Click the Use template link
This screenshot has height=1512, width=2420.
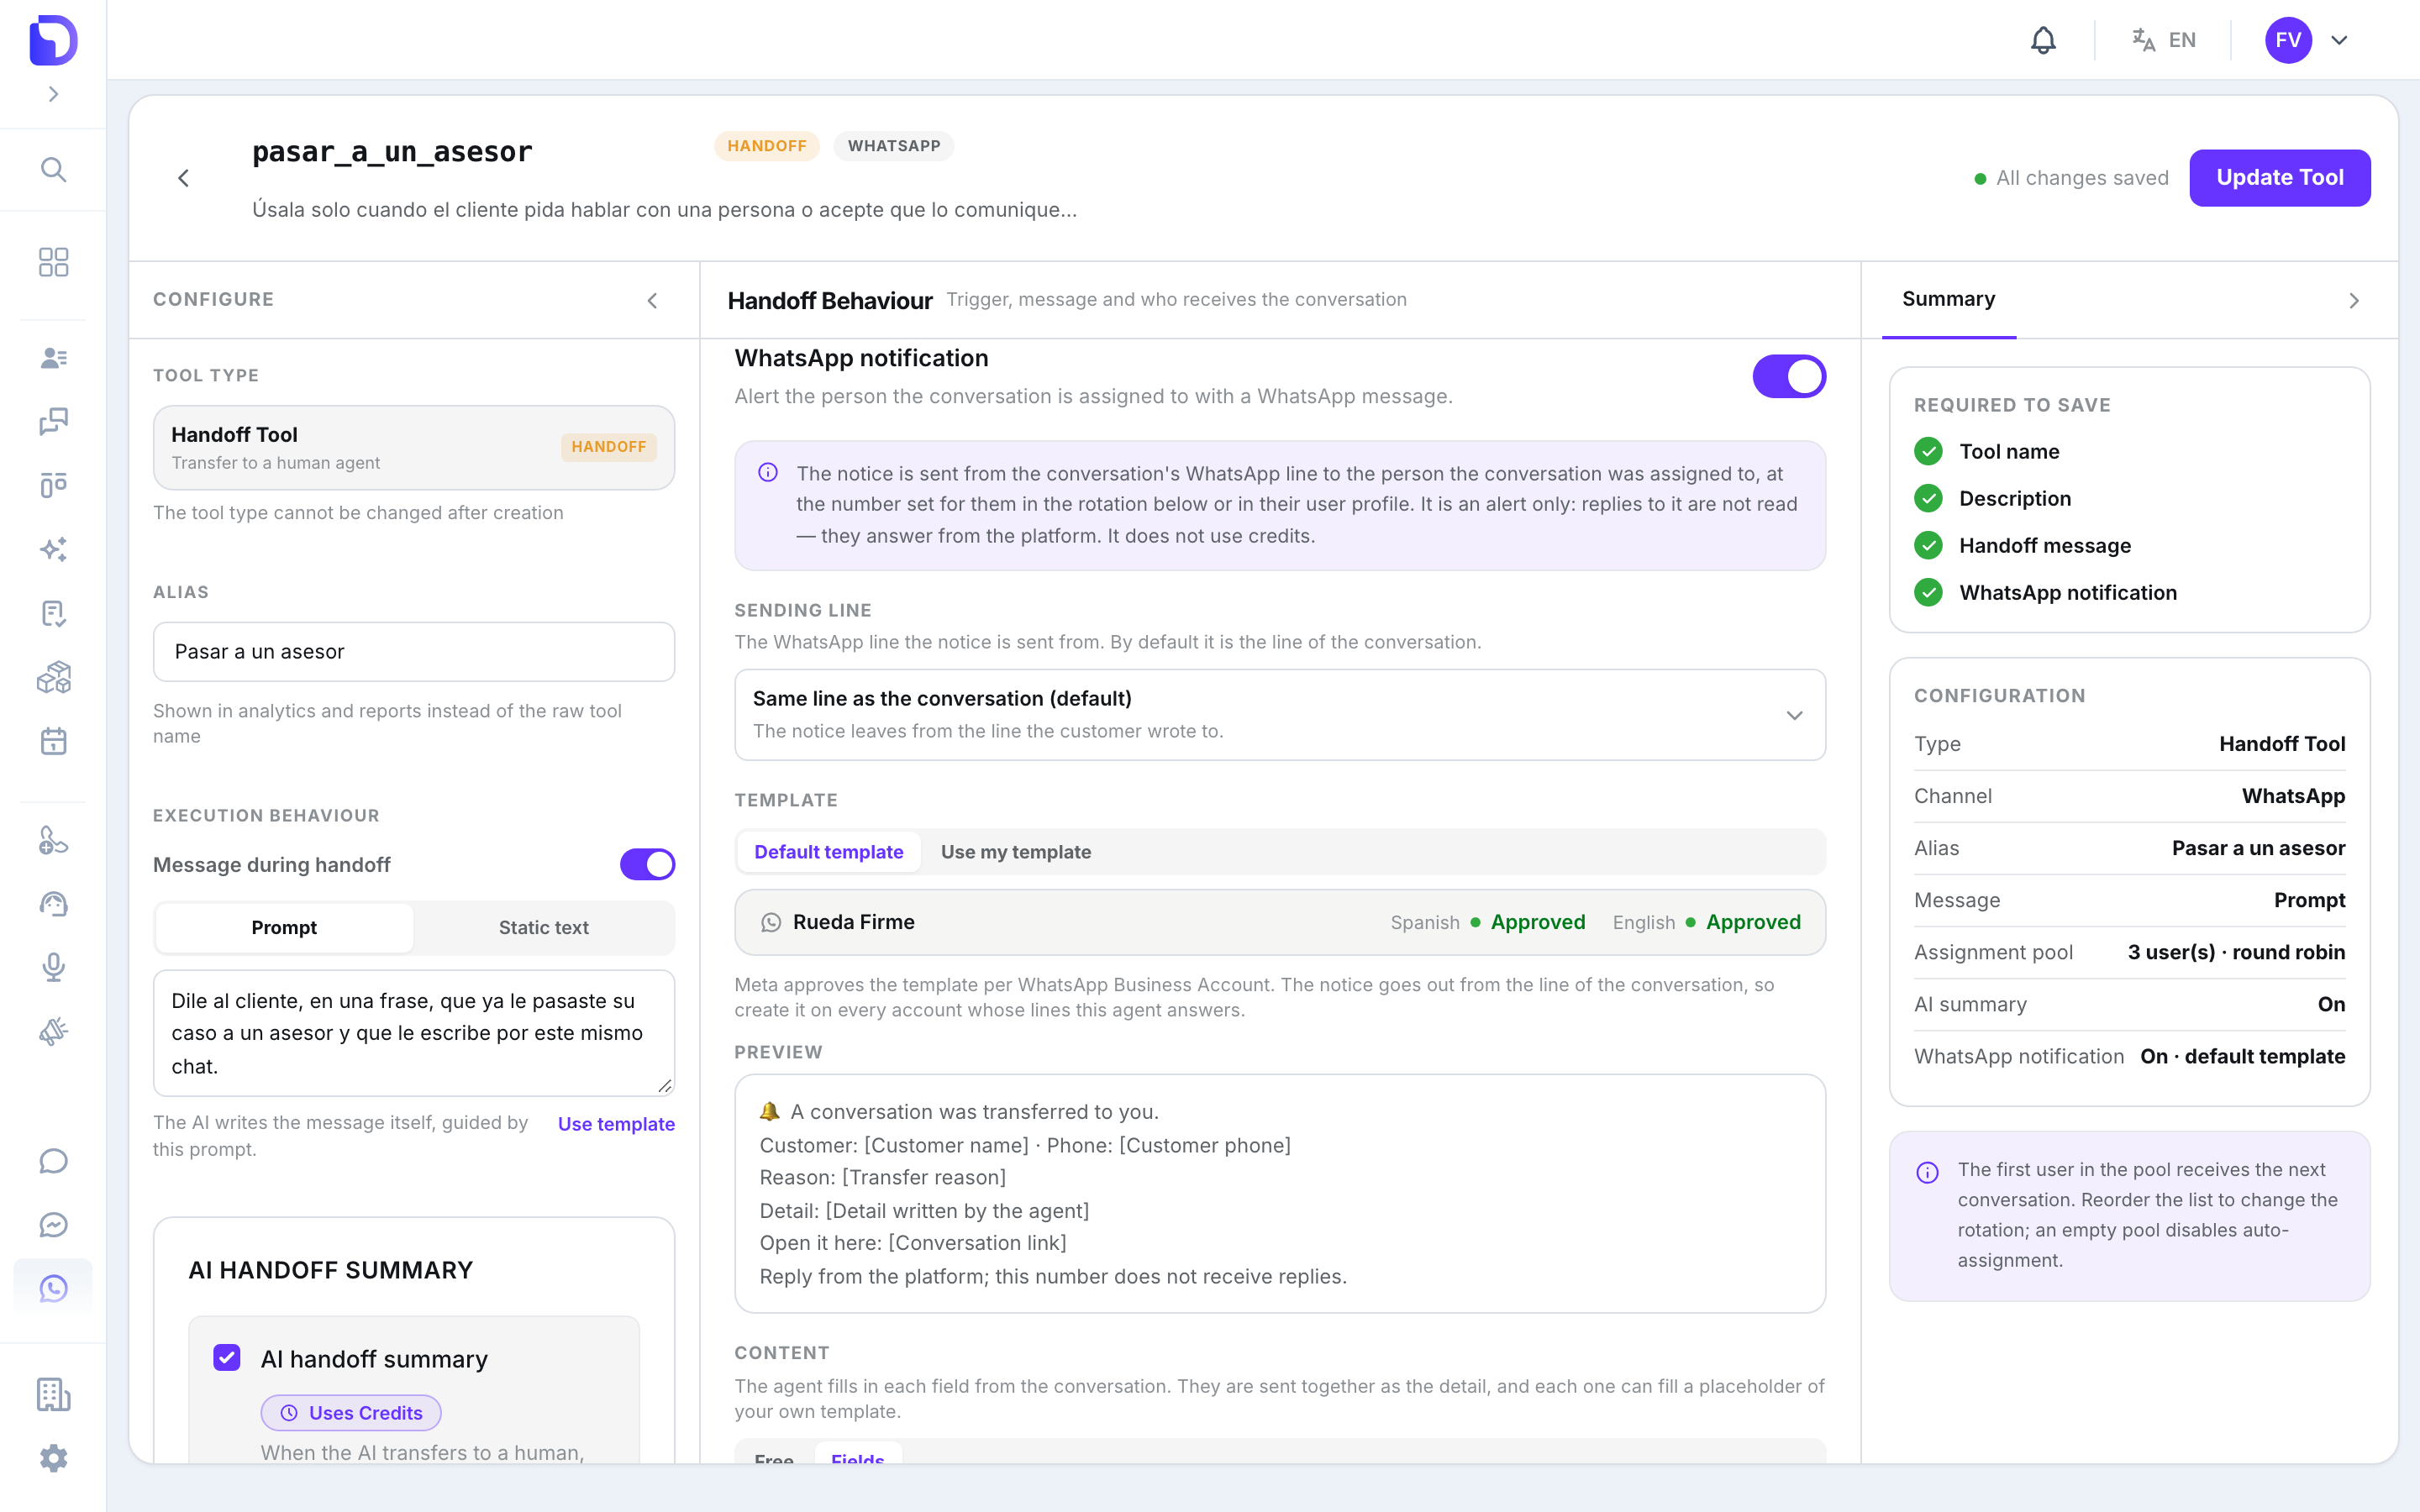tap(616, 1123)
